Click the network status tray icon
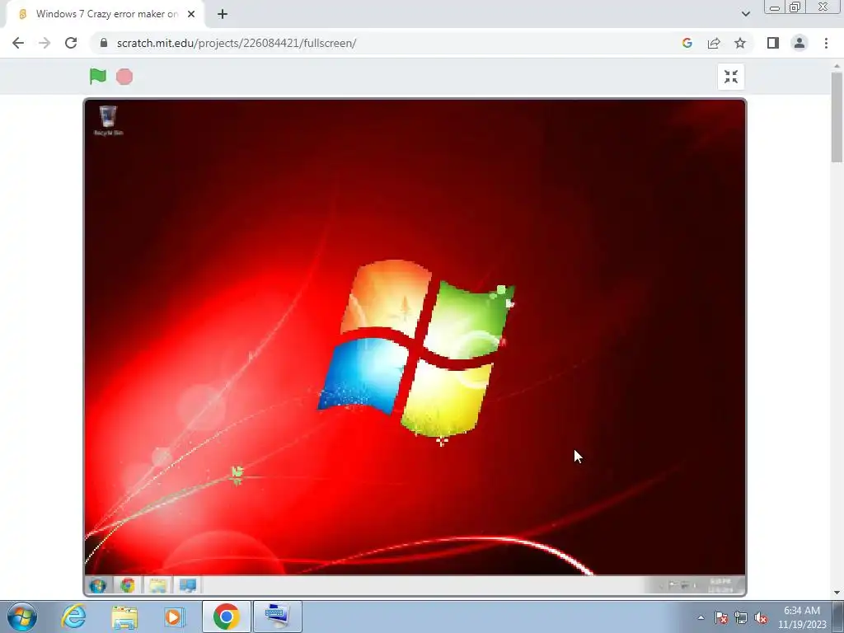 [741, 617]
